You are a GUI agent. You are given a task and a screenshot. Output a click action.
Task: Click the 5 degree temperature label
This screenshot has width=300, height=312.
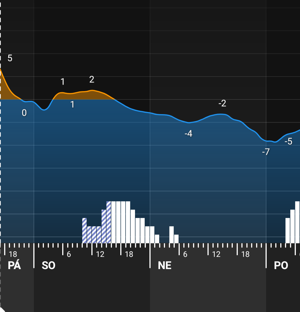10,58
